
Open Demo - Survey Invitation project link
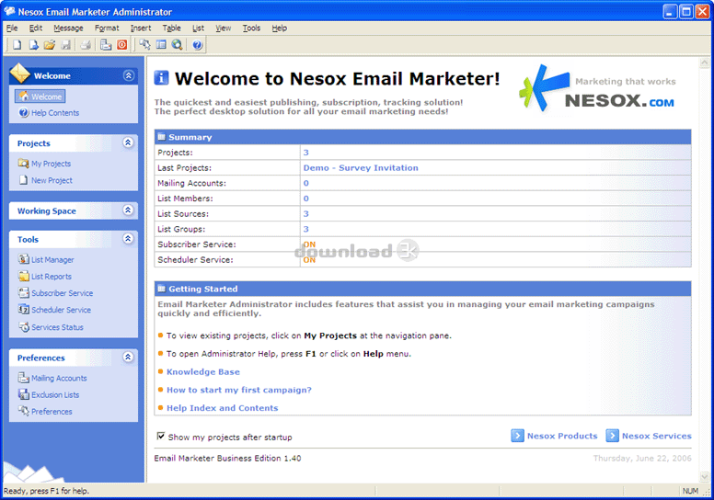(x=361, y=168)
